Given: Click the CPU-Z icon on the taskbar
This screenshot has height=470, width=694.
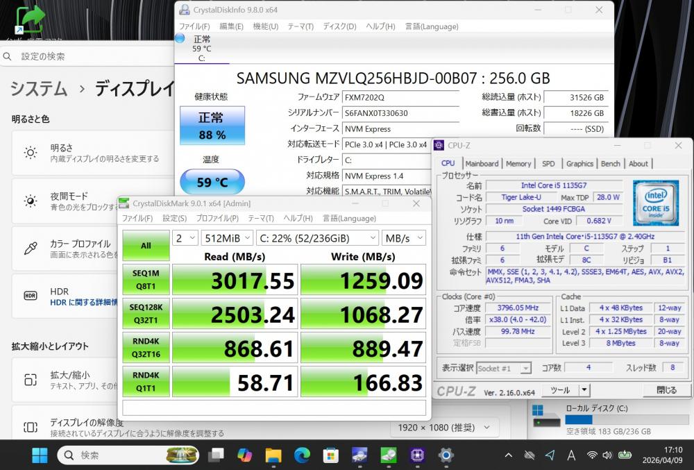Looking at the screenshot, I should [x=416, y=455].
